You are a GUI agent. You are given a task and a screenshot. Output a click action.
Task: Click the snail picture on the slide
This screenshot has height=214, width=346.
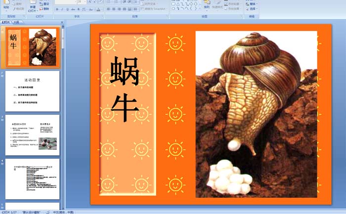256,114
